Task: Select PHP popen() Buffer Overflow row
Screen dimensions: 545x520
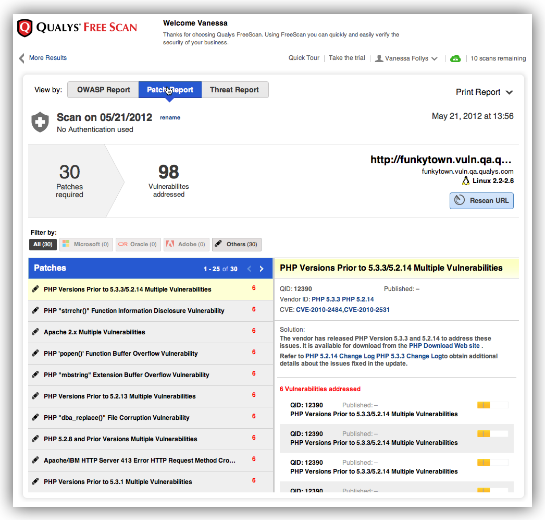Action: coord(151,354)
